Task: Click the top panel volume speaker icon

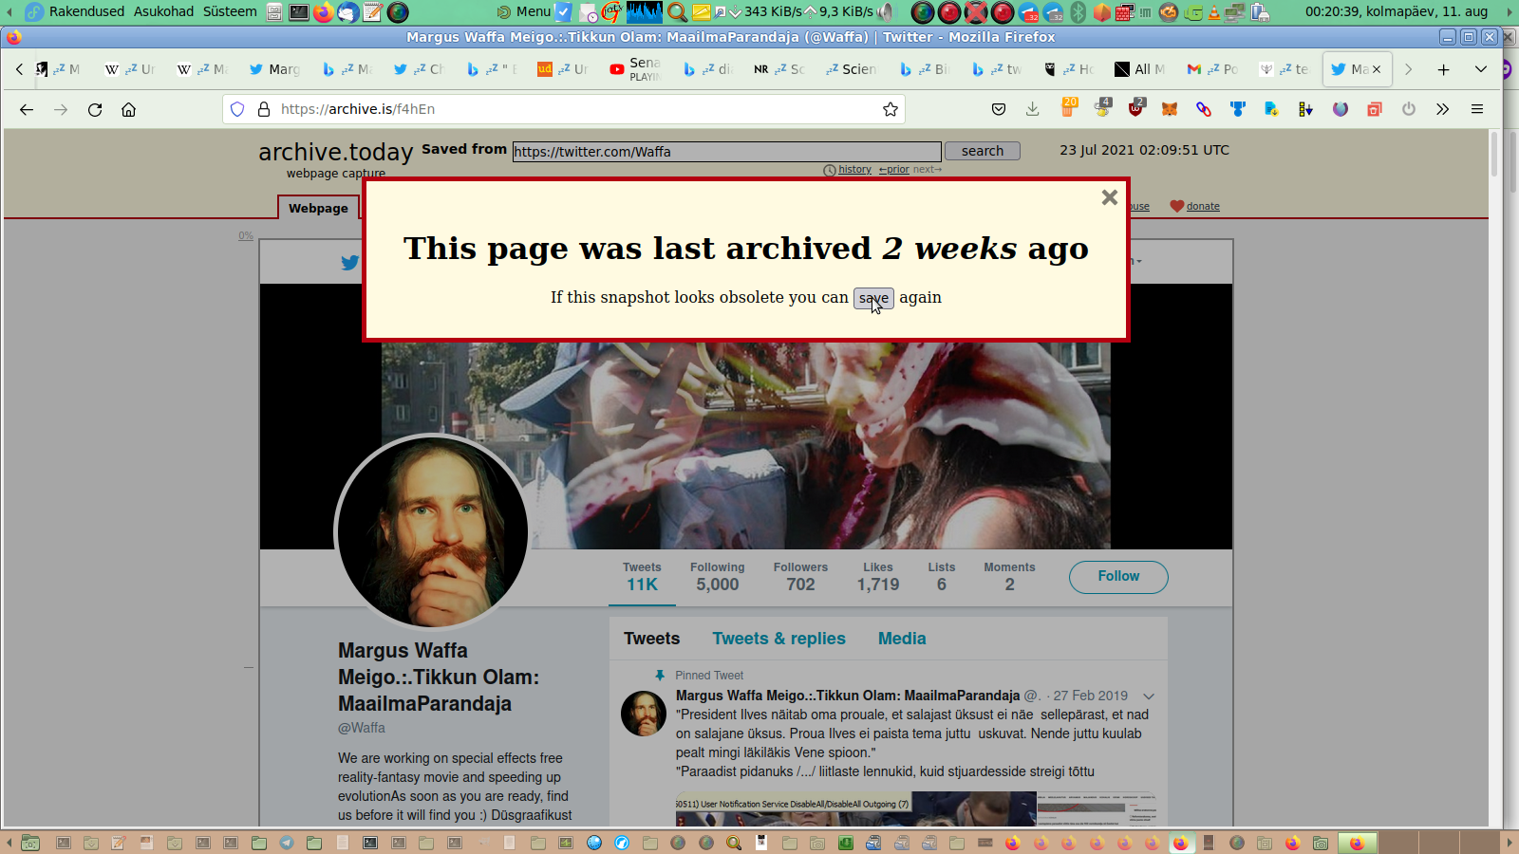Action: (886, 11)
